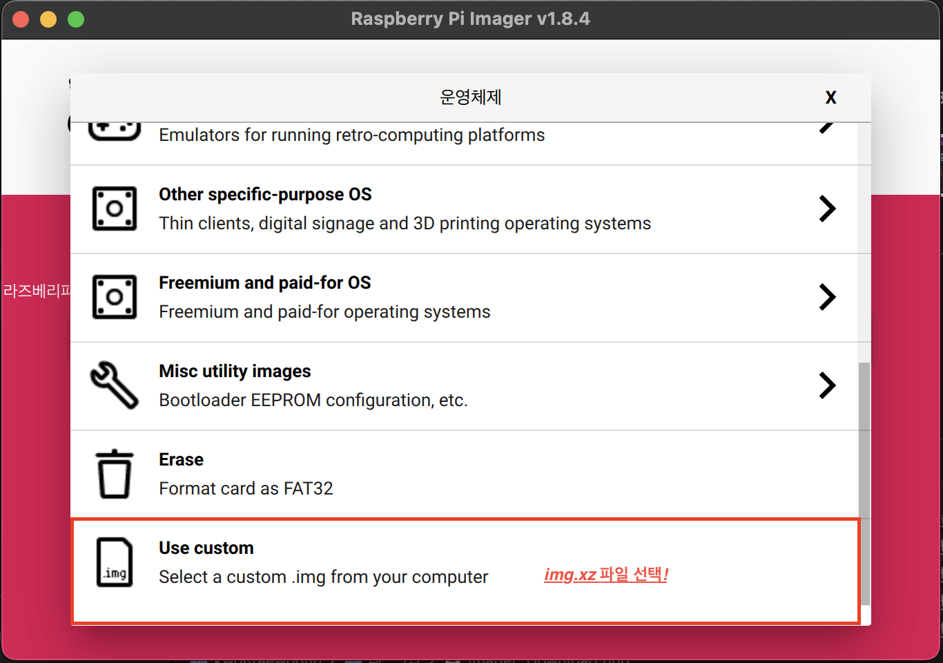Select the "Other specific-purpose OS" title
943x663 pixels.
pyautogui.click(x=265, y=195)
